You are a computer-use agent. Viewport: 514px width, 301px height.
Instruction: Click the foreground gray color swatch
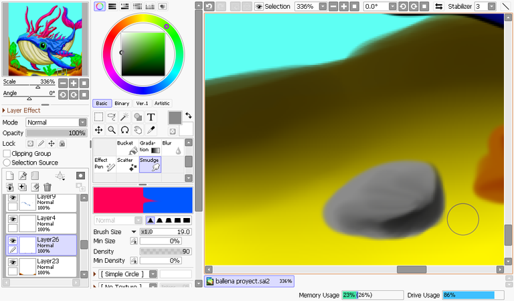point(175,118)
